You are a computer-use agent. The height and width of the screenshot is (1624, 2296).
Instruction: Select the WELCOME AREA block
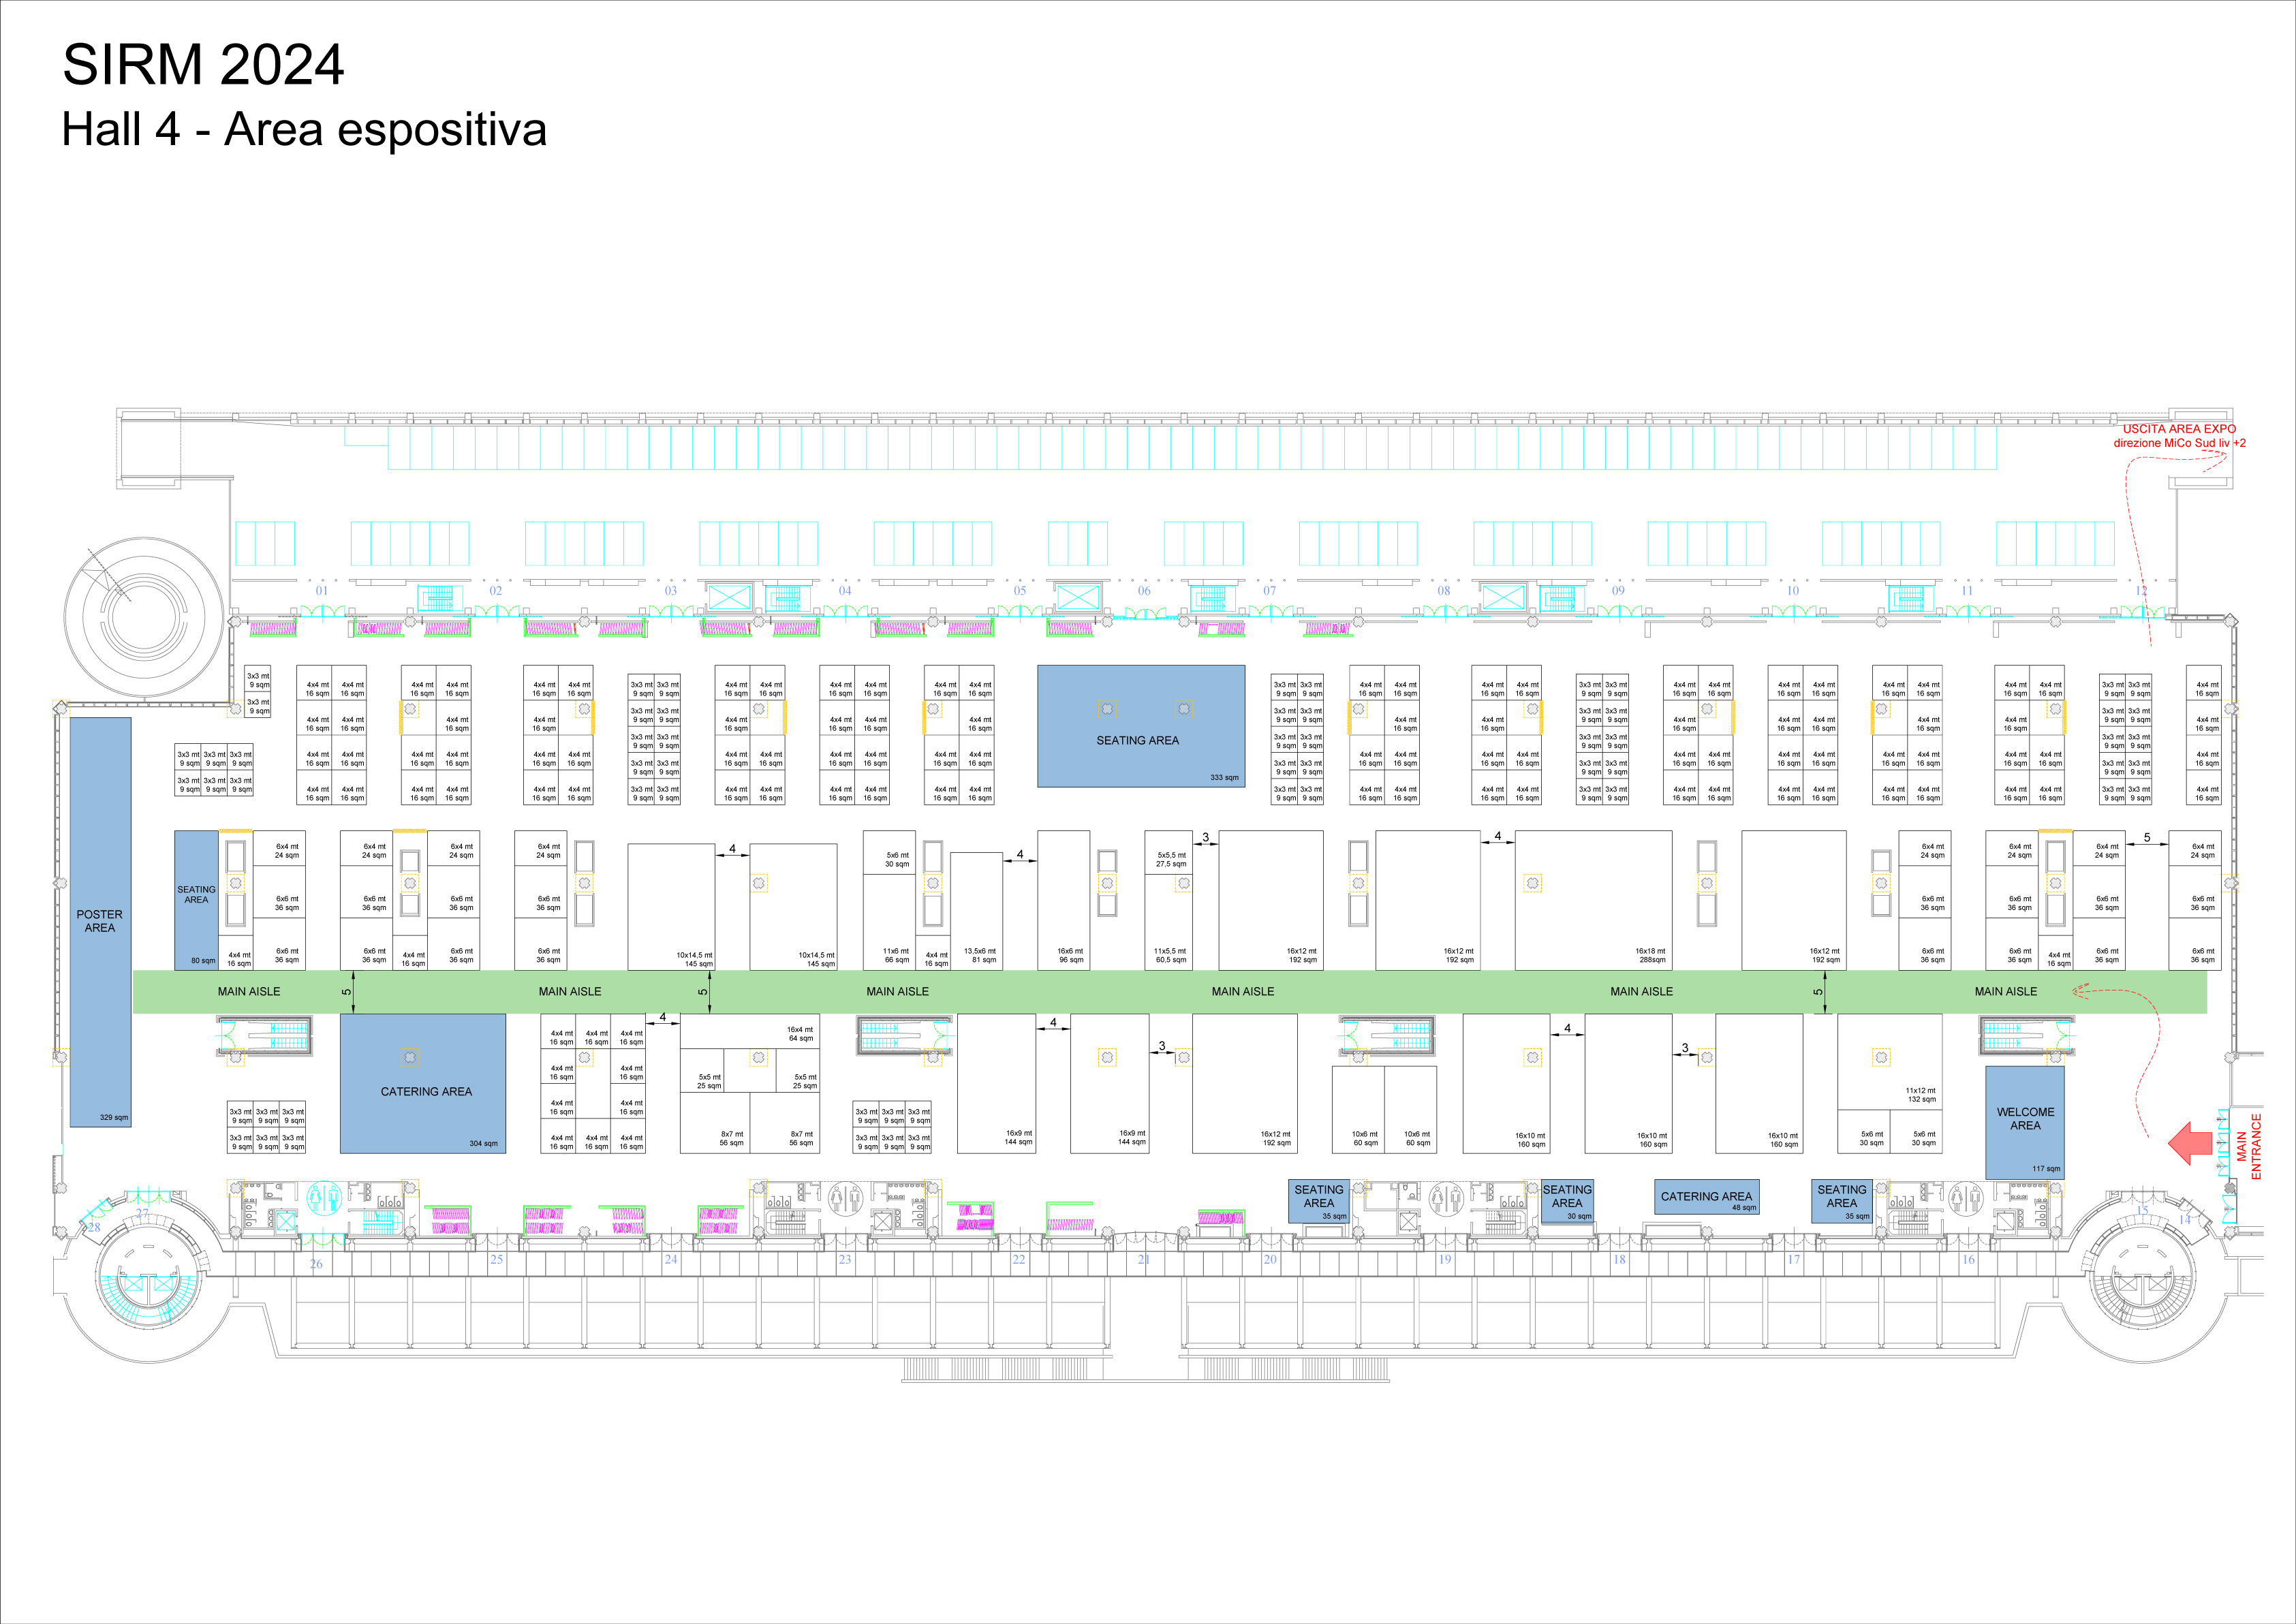point(2024,1121)
